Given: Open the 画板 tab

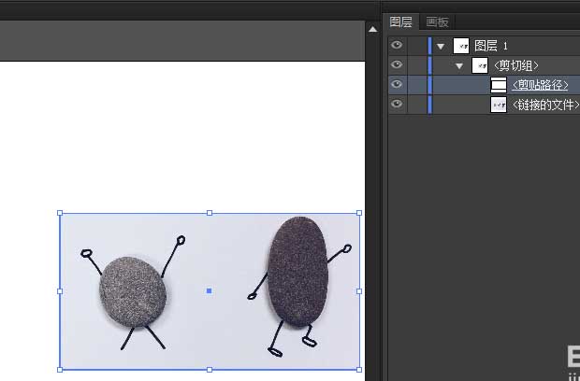Looking at the screenshot, I should [437, 22].
